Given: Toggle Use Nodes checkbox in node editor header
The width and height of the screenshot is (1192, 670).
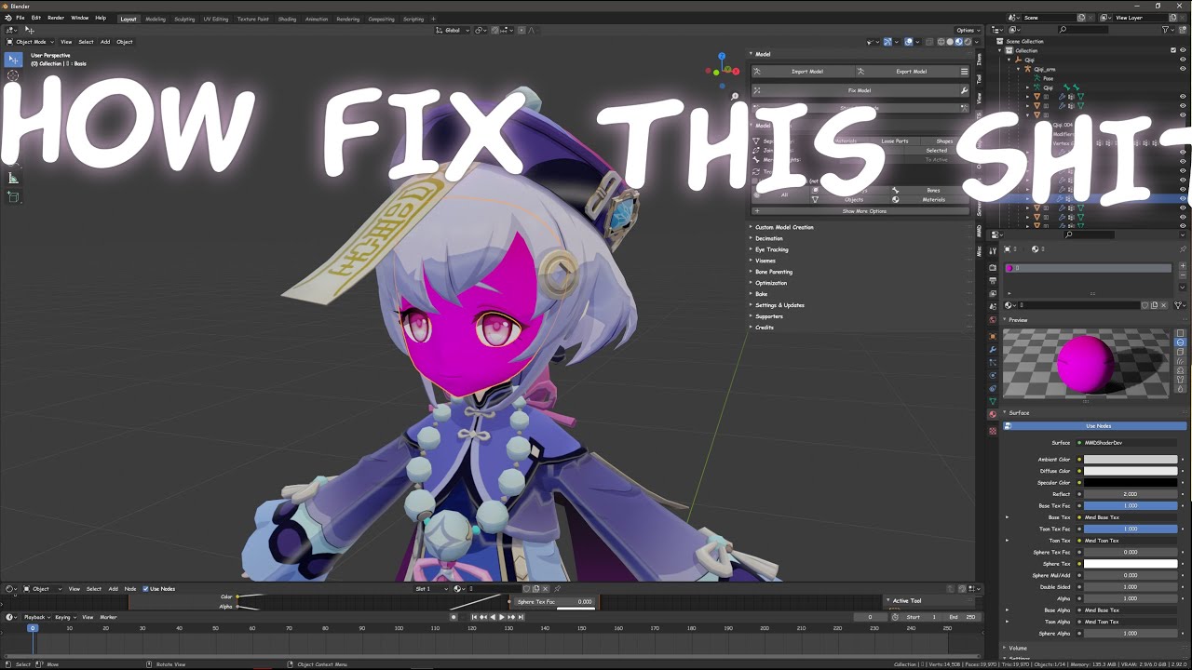Looking at the screenshot, I should coord(145,588).
